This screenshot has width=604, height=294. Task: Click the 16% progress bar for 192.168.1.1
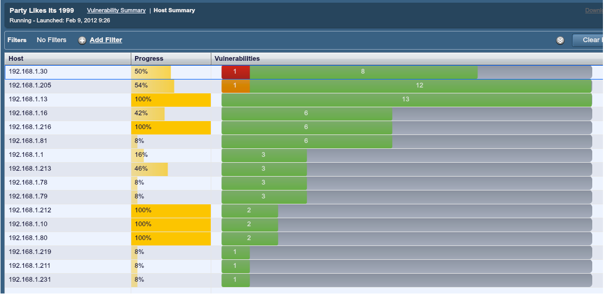tap(138, 155)
